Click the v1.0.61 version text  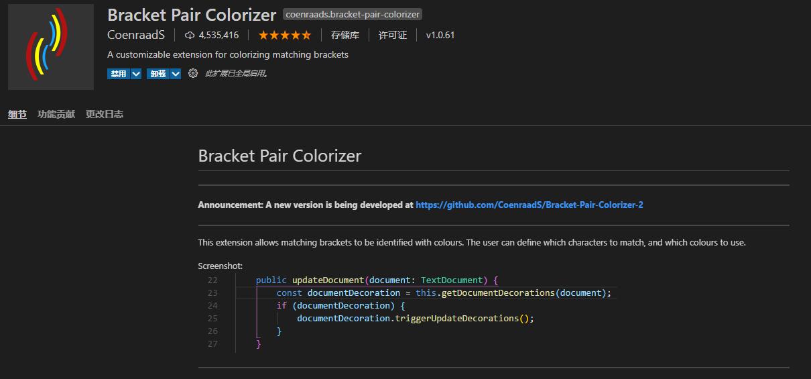pos(440,35)
